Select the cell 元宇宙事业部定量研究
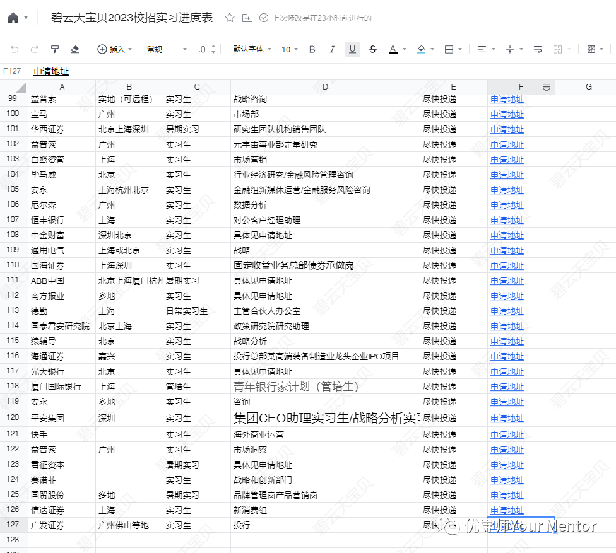 (325, 144)
